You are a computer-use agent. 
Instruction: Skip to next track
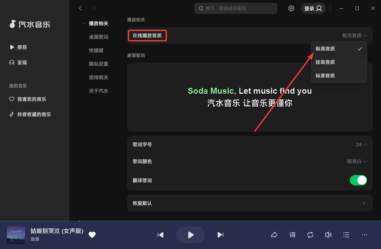click(221, 235)
